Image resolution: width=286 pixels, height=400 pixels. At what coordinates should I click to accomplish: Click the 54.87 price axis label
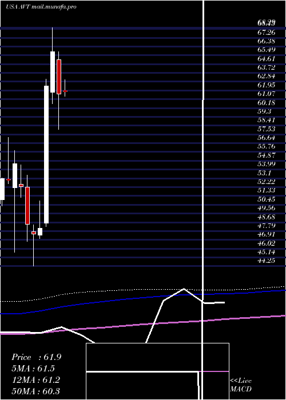[x=267, y=155]
